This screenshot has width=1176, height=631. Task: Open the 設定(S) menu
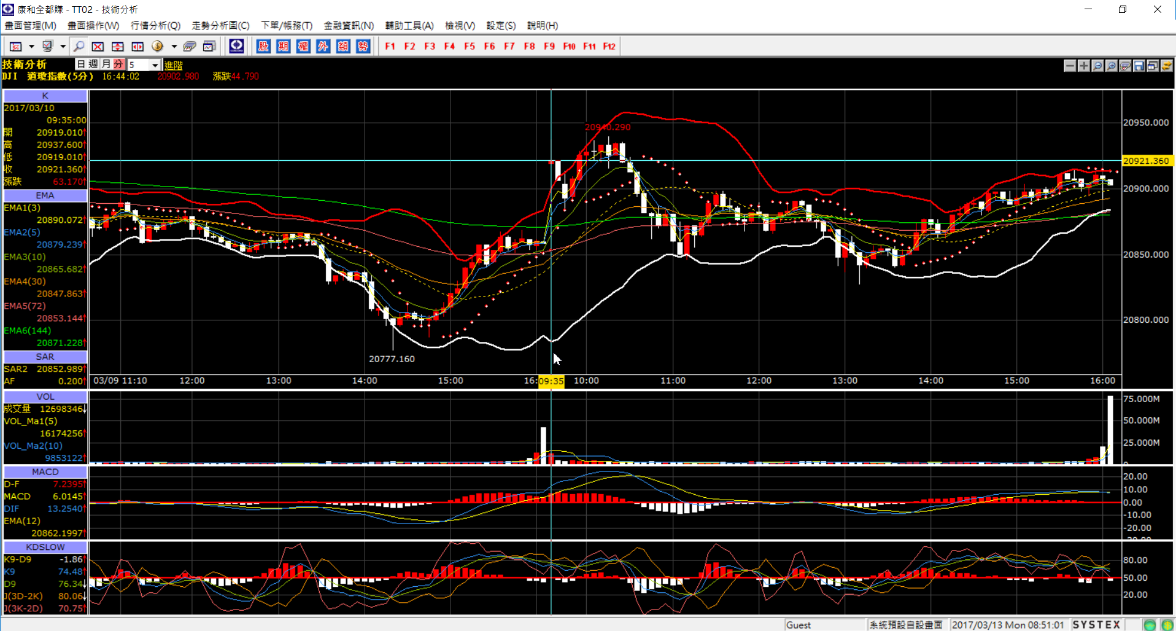(501, 25)
